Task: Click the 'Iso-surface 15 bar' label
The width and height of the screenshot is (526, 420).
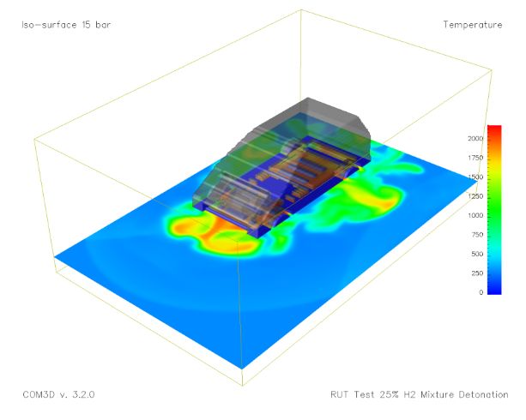Action: [x=66, y=25]
